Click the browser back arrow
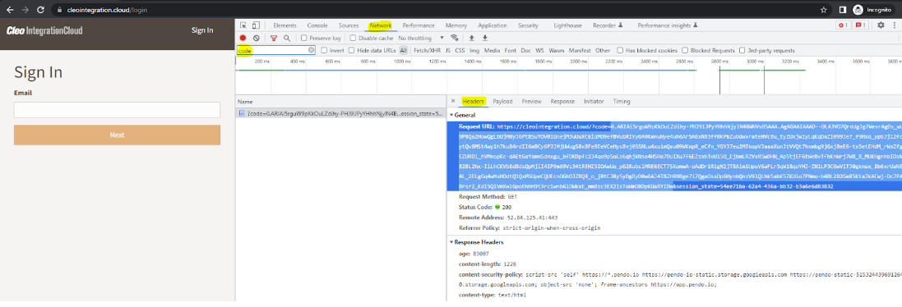 point(10,10)
